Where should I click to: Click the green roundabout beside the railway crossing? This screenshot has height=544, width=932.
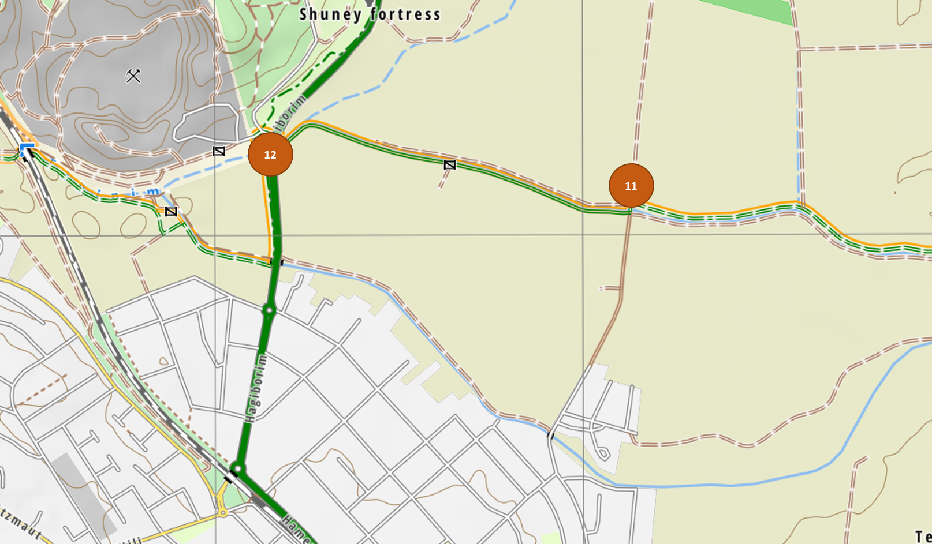tap(238, 468)
